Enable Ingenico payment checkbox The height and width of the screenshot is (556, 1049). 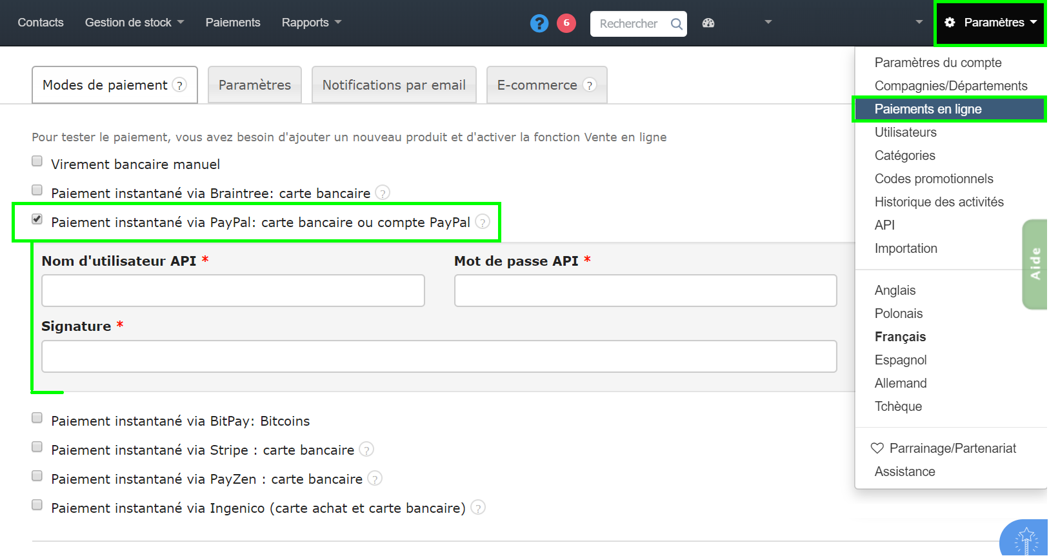(x=37, y=505)
